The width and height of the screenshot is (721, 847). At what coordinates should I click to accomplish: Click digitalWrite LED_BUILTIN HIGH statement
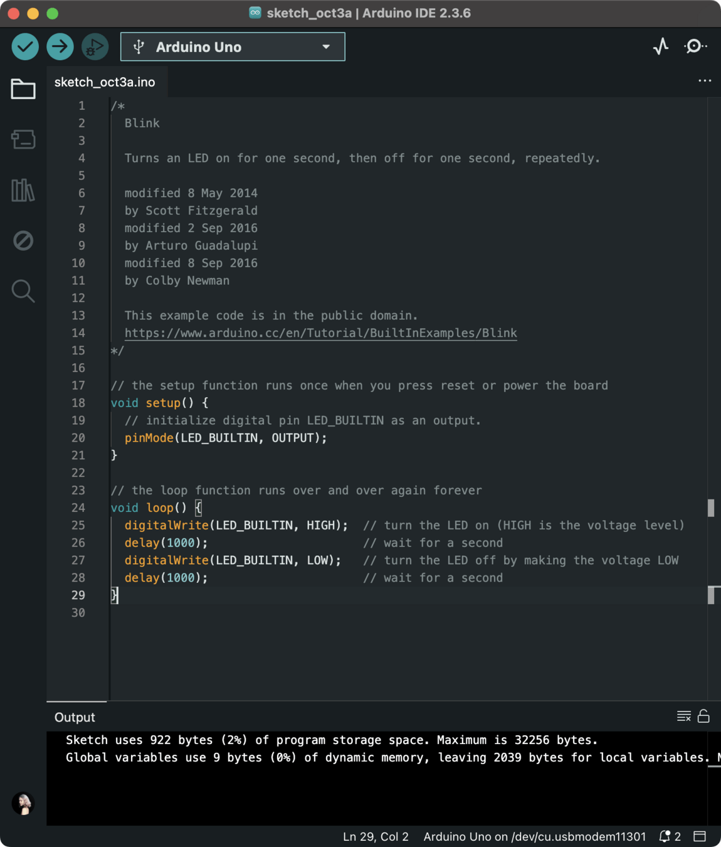pos(236,525)
